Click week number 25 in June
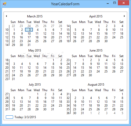131x126 pixels. tap(68, 68)
